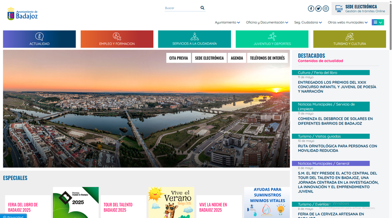Open the ACTUALIDAD section tile
This screenshot has height=218, width=392.
pos(39,39)
